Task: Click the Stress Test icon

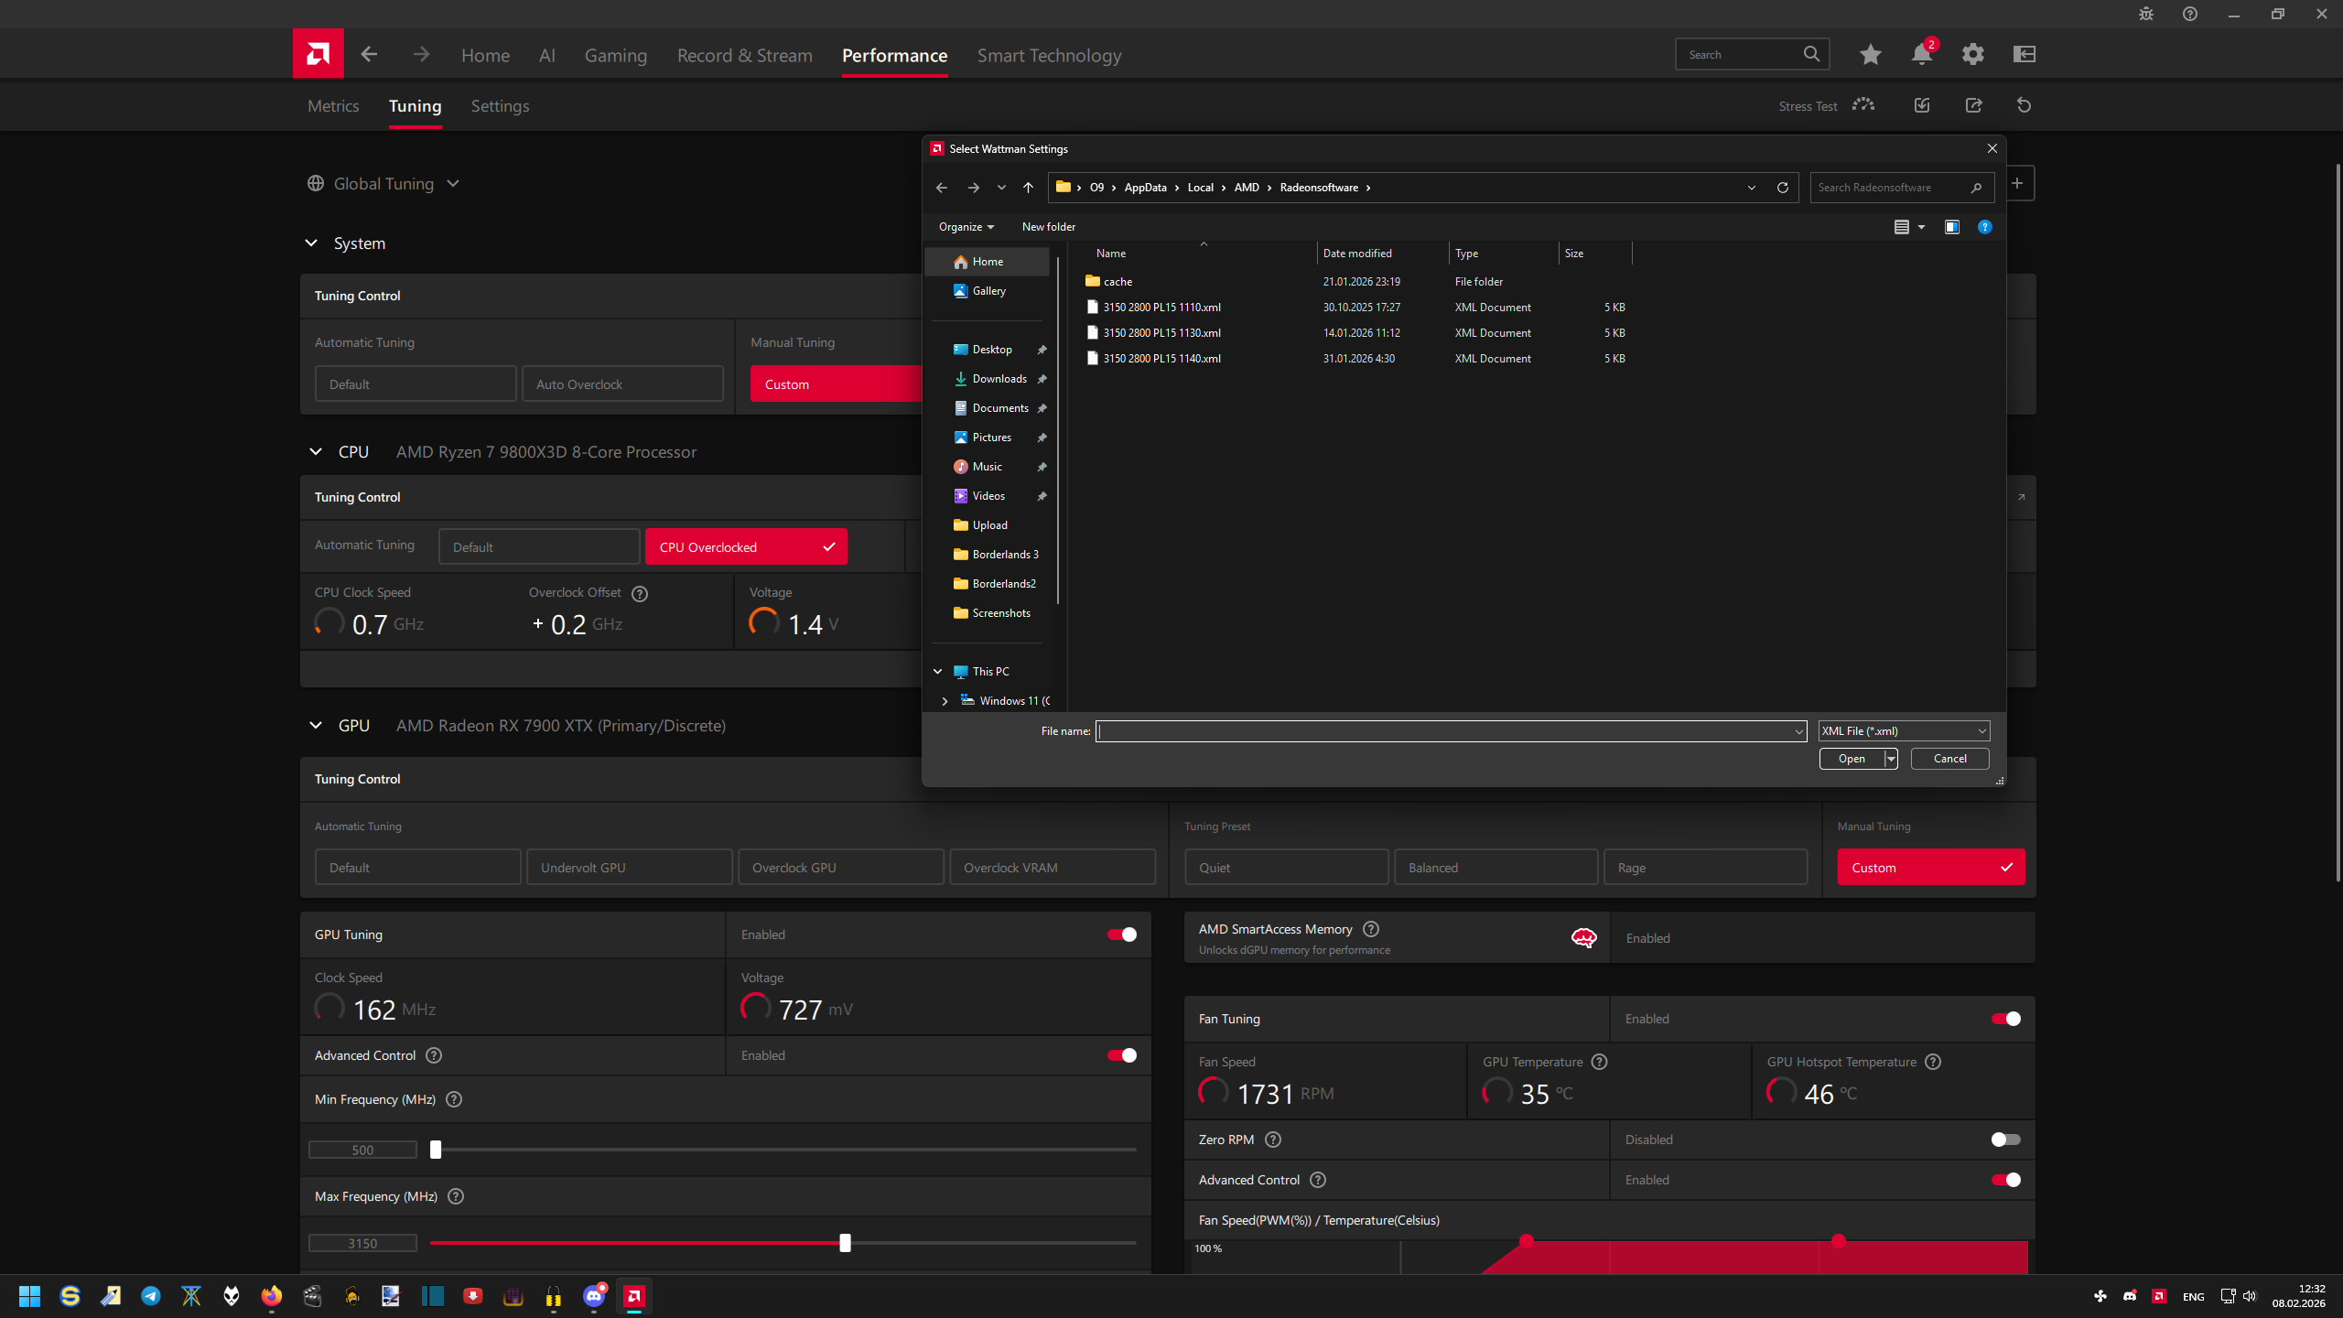Action: (1863, 105)
